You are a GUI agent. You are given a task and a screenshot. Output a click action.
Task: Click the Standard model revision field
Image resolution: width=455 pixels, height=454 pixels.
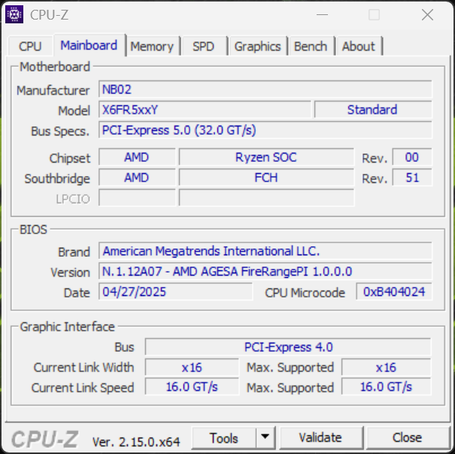373,110
